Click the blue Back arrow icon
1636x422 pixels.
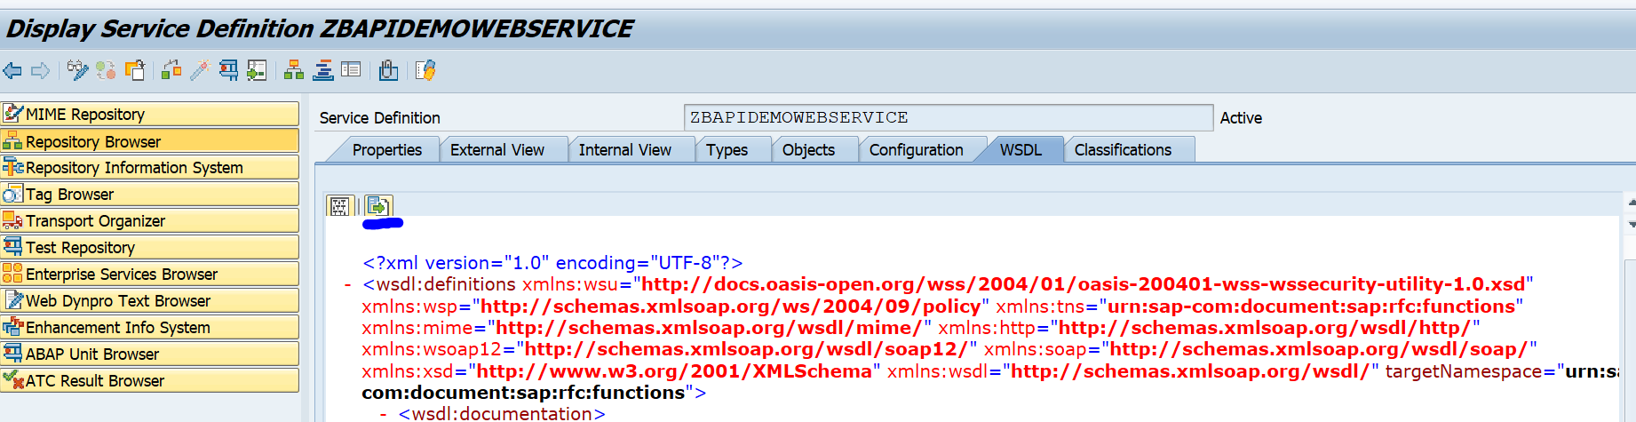[x=12, y=71]
